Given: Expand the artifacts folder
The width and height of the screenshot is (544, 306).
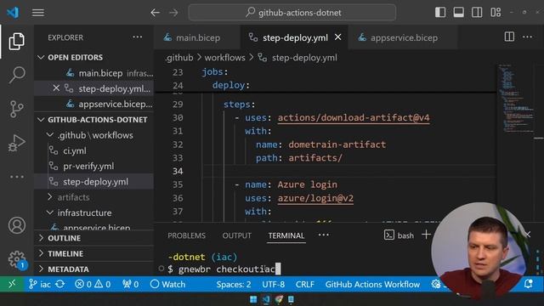Looking at the screenshot, I should click(94, 197).
